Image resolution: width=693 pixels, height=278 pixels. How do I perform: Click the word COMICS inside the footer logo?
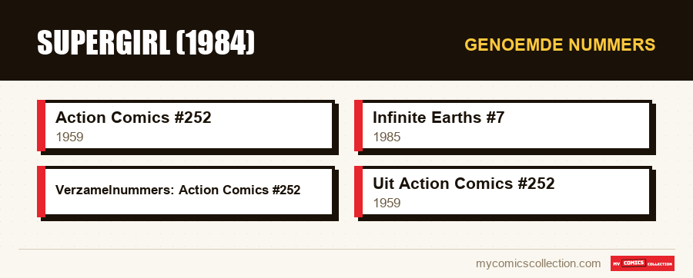pos(634,263)
